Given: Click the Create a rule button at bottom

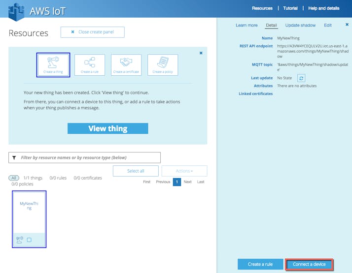Looking at the screenshot, I should (260, 264).
